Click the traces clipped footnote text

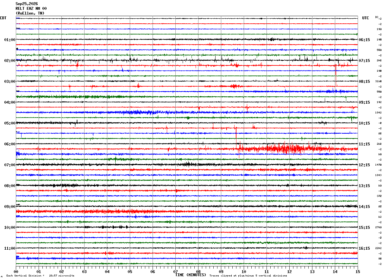click(248, 276)
